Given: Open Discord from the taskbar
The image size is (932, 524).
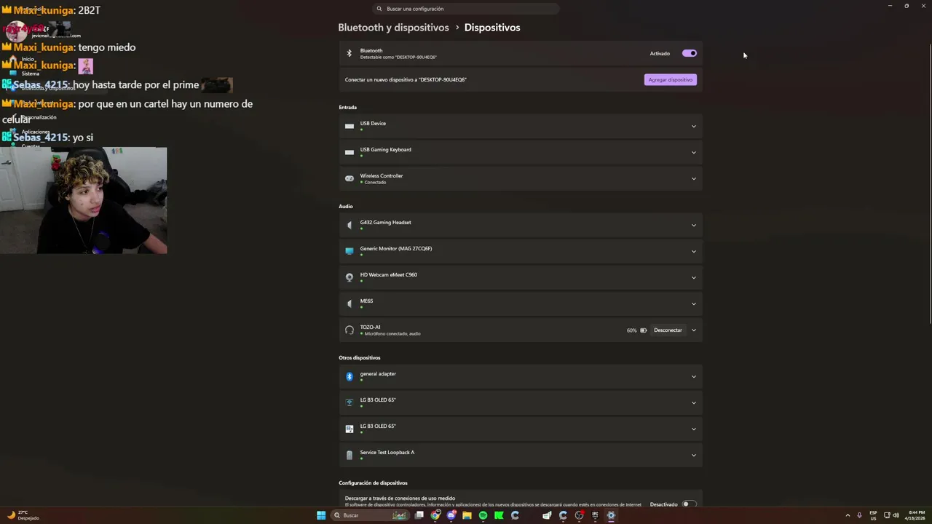Looking at the screenshot, I should point(451,515).
